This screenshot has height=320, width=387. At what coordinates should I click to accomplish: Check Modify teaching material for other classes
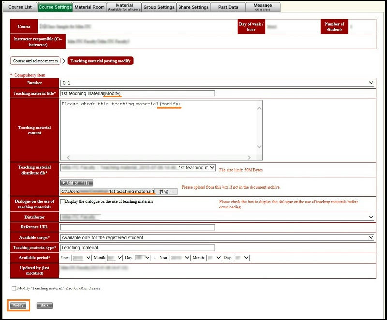click(x=14, y=288)
